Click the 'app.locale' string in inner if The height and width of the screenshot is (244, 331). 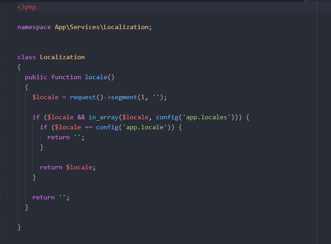tap(145, 127)
